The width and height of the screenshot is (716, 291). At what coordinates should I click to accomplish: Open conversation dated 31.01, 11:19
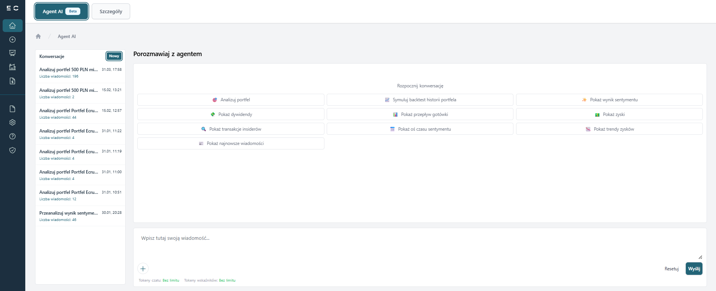[x=80, y=155]
